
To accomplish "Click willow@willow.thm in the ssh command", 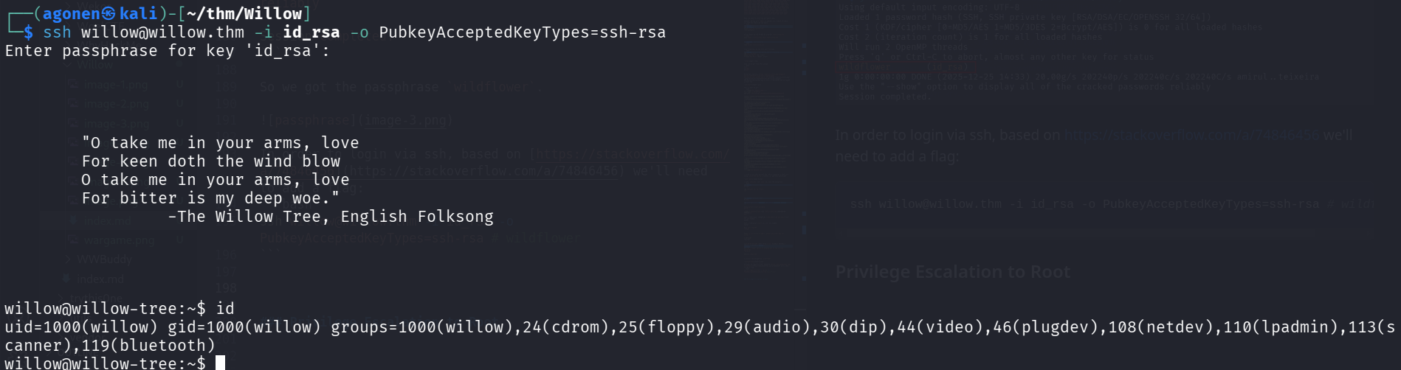I will pyautogui.click(x=162, y=32).
